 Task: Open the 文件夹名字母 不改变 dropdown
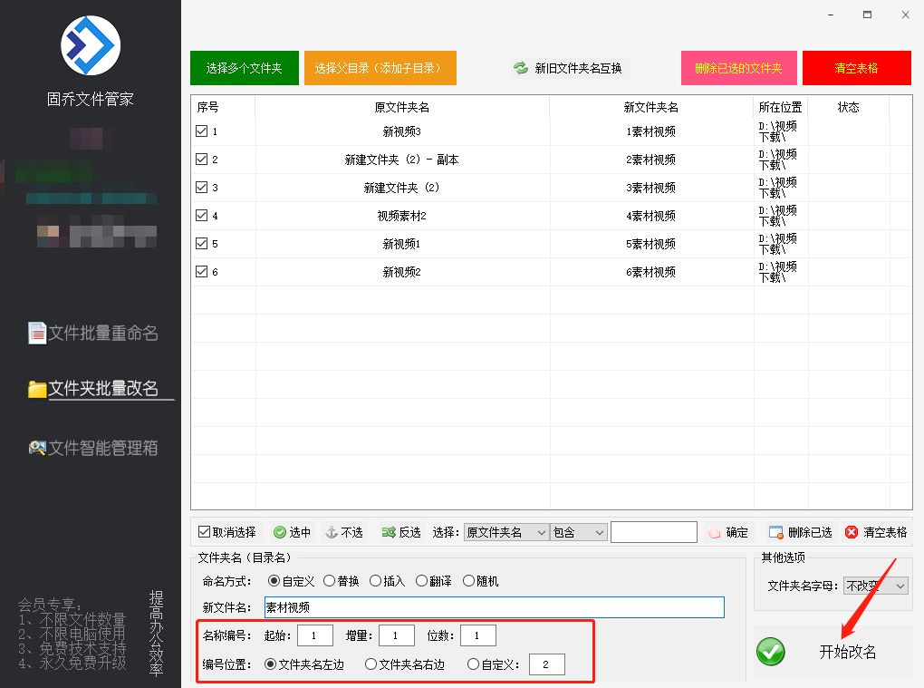click(876, 586)
